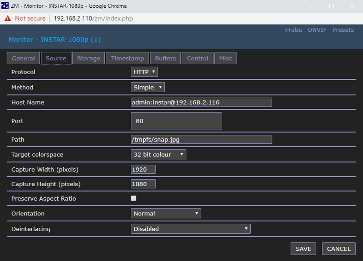The image size is (363, 261).
Task: Click the Host Name input field
Action: point(201,102)
